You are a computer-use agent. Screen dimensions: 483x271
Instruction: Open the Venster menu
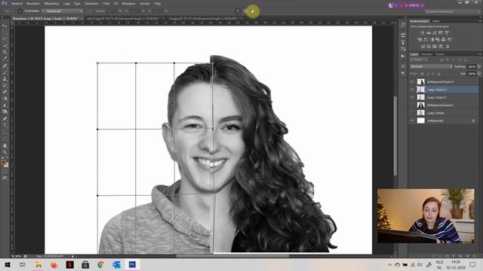(145, 4)
